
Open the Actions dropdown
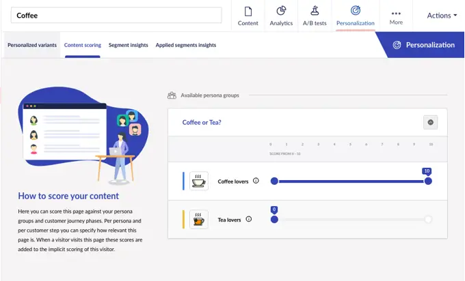pyautogui.click(x=442, y=16)
